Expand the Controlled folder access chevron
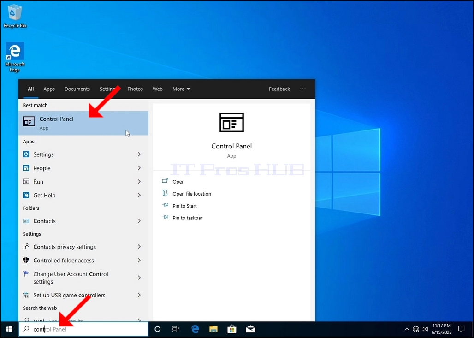Viewport: 474px width, 338px height. pyautogui.click(x=139, y=261)
